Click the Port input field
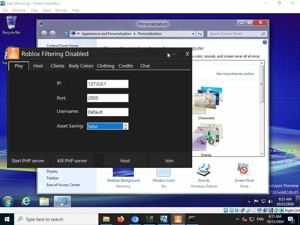This screenshot has height=225, width=300. (x=108, y=98)
